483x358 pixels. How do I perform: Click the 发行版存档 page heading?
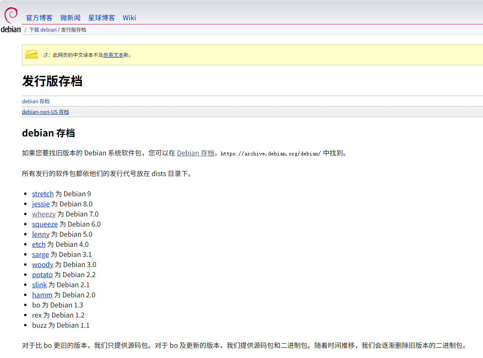pos(52,81)
